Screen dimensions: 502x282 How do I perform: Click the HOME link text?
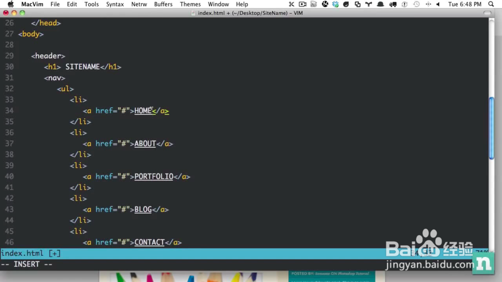(143, 111)
